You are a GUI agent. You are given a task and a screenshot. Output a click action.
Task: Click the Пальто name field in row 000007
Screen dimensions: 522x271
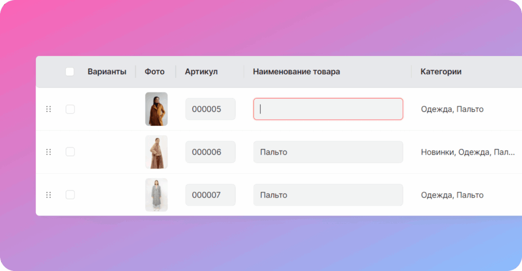point(328,195)
